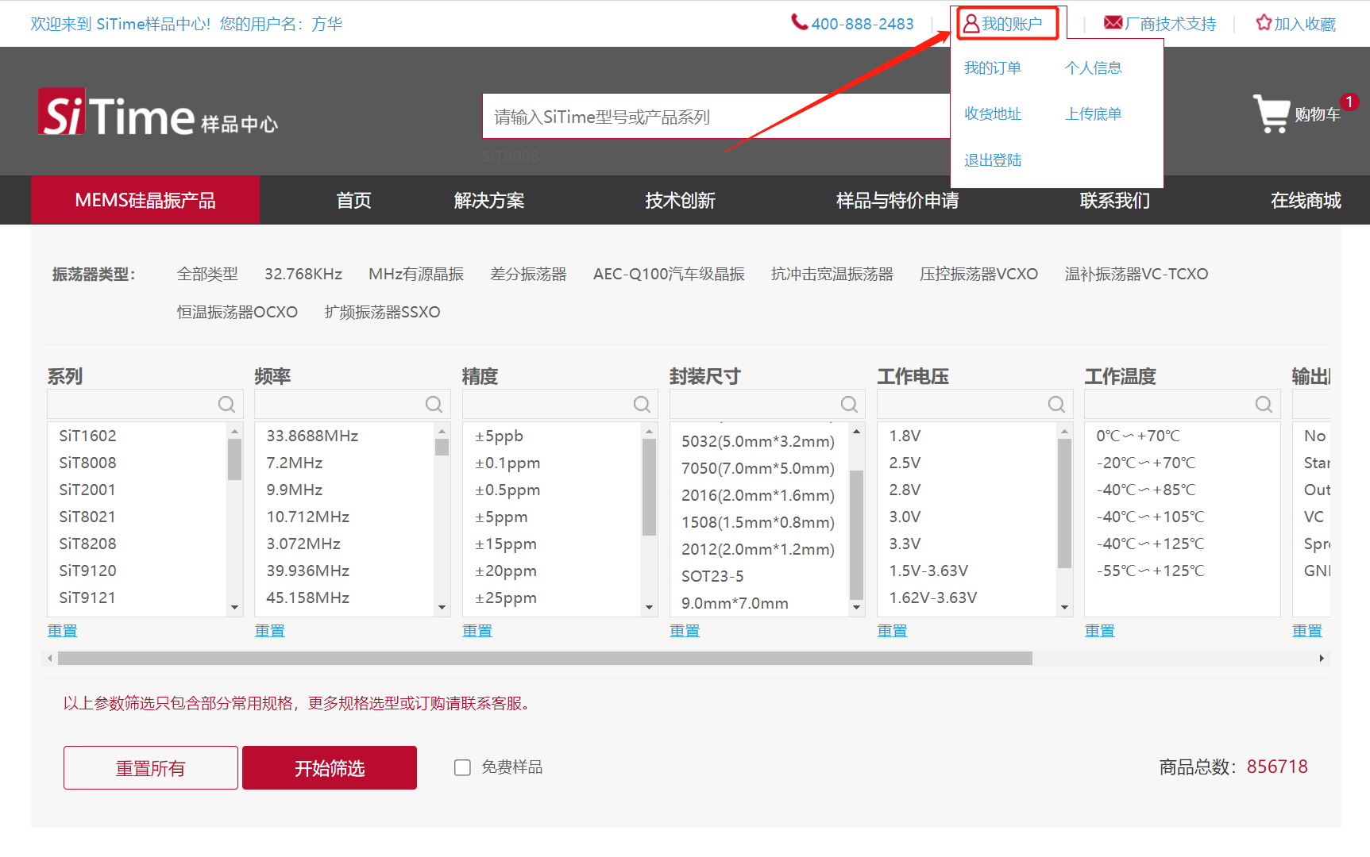The height and width of the screenshot is (857, 1370).
Task: Click 重置 under 工作温度 column
Action: [x=1100, y=631]
